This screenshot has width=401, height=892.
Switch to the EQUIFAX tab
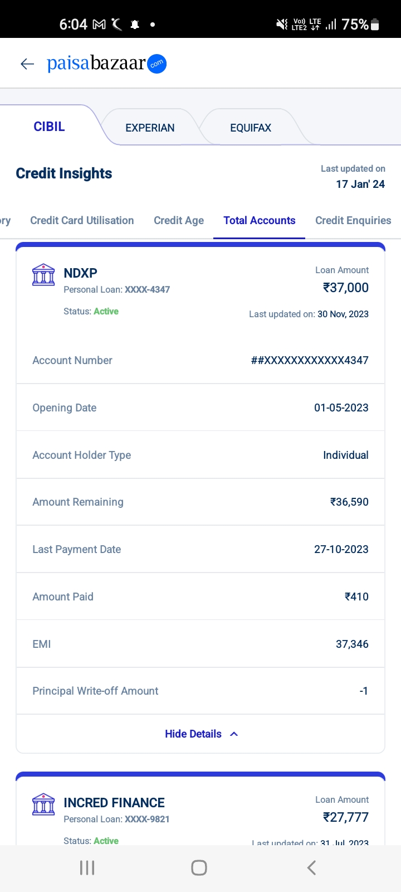(x=251, y=128)
